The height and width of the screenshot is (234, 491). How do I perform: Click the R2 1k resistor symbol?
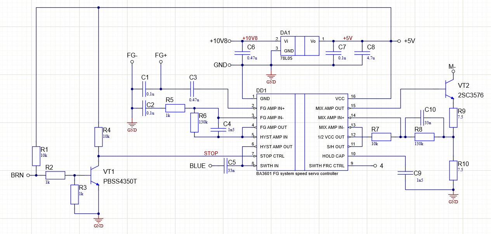(55, 175)
